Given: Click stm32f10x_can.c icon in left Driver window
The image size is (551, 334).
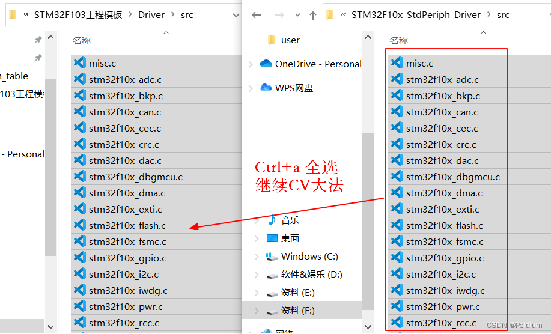Looking at the screenshot, I should tap(80, 111).
